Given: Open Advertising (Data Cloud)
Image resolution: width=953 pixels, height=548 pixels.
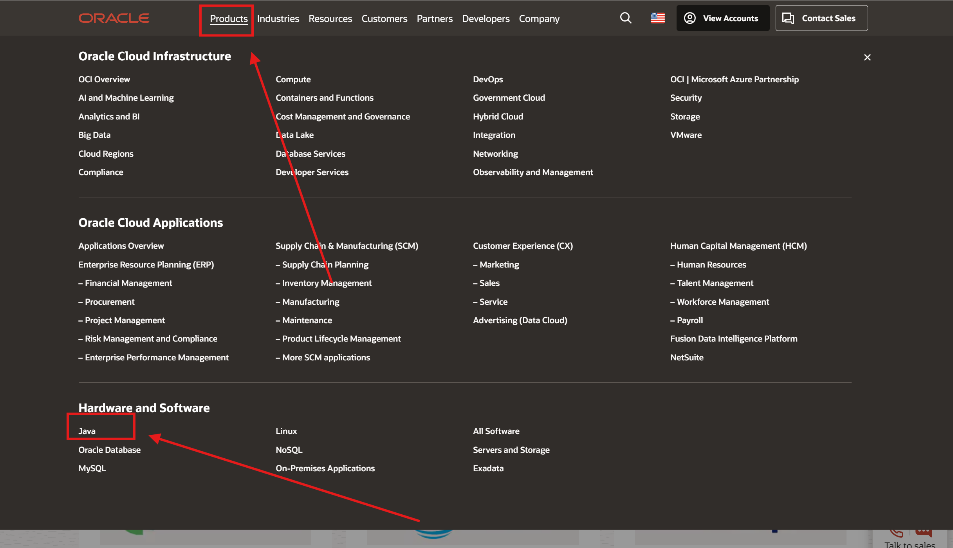Looking at the screenshot, I should pos(520,320).
